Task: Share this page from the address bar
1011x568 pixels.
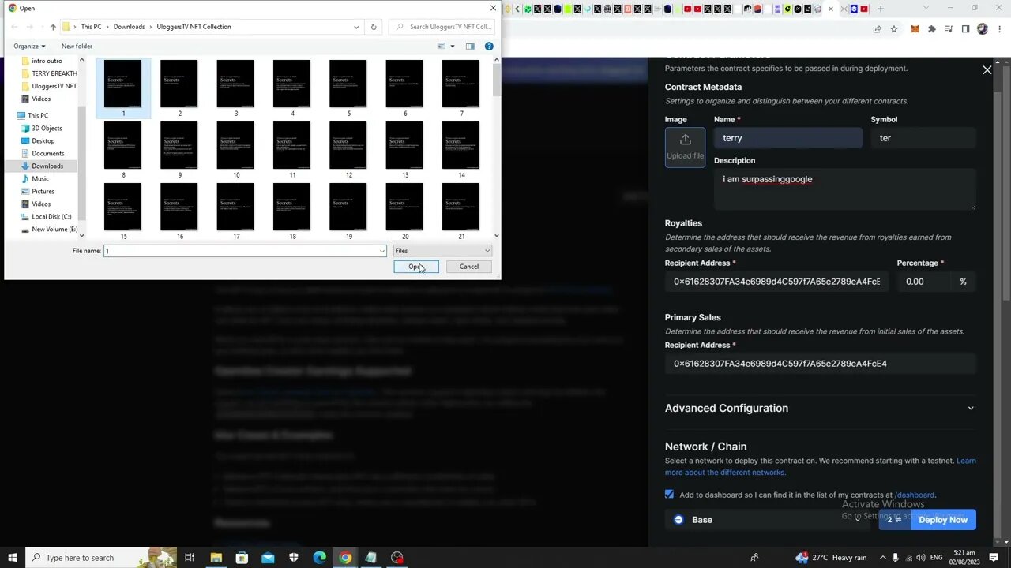Action: 877,29
